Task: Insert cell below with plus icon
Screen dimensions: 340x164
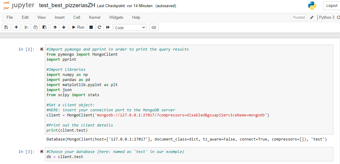Action: 16,27
